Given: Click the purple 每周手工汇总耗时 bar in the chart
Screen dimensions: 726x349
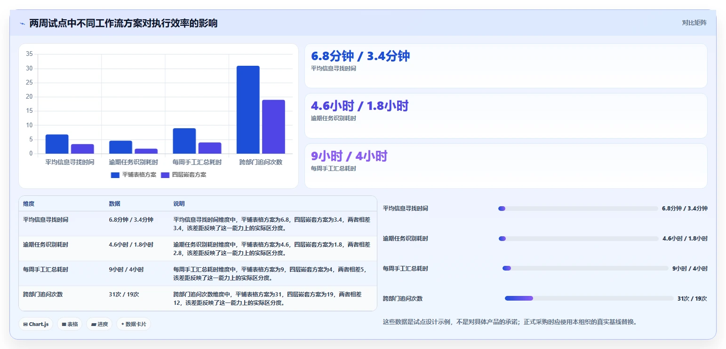Looking at the screenshot, I should [210, 148].
